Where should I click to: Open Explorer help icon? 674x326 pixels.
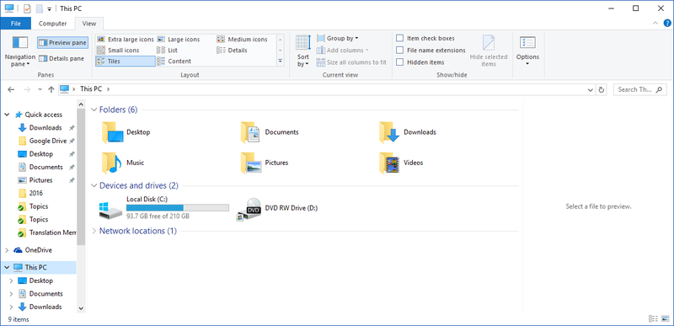pos(667,24)
